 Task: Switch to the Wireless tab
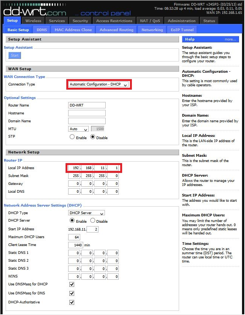coord(33,21)
